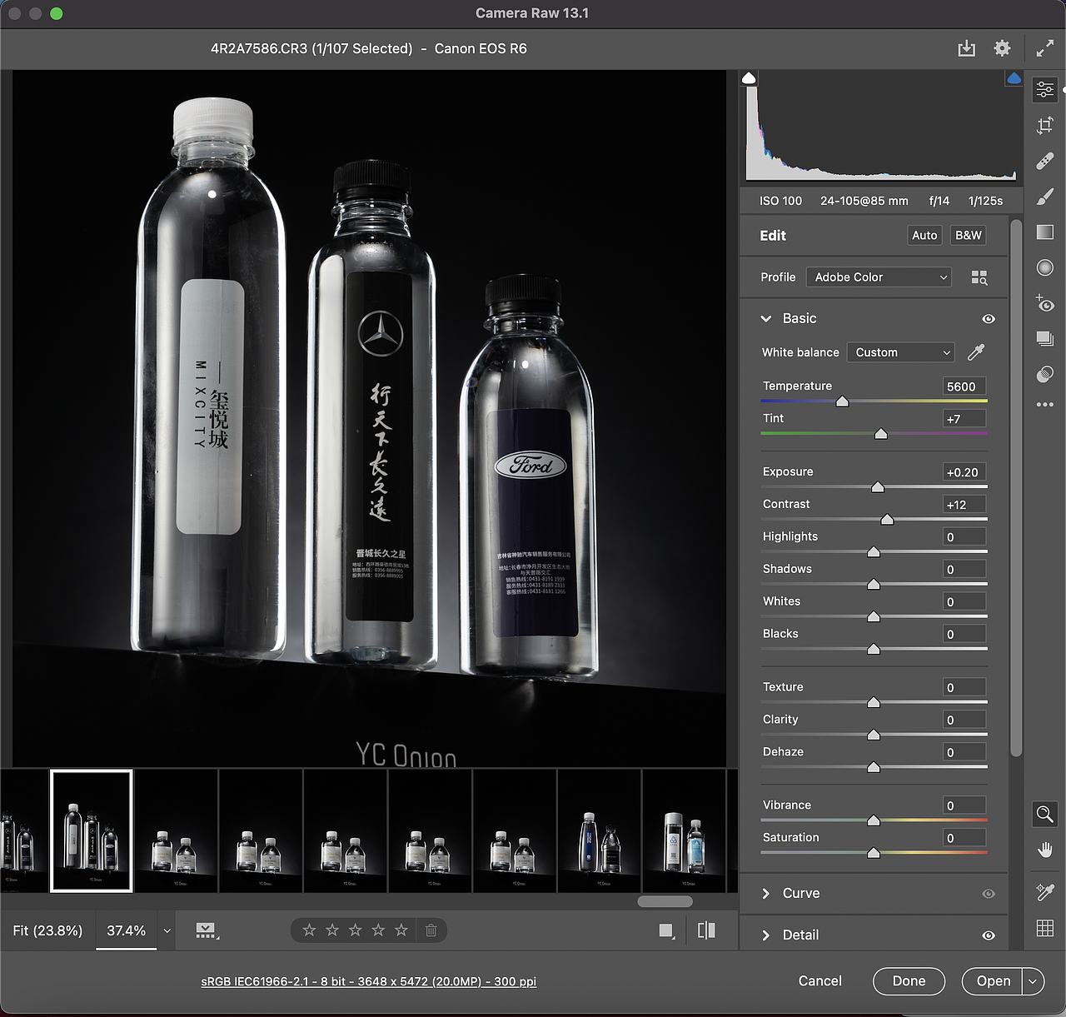The width and height of the screenshot is (1066, 1017).
Task: Open the Profile dropdown showing Adobe Color
Action: [879, 277]
